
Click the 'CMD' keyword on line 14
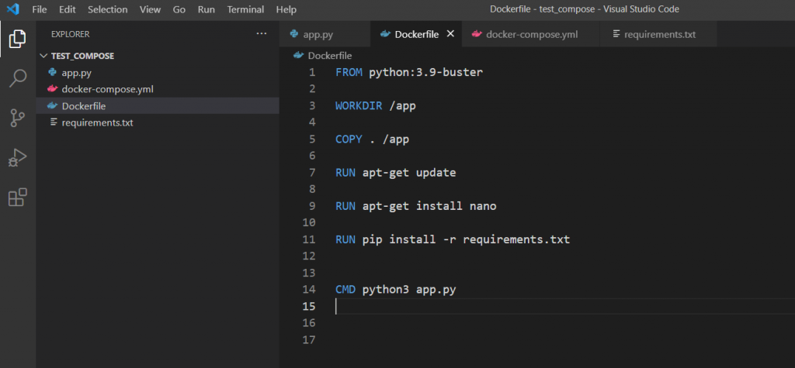(345, 290)
